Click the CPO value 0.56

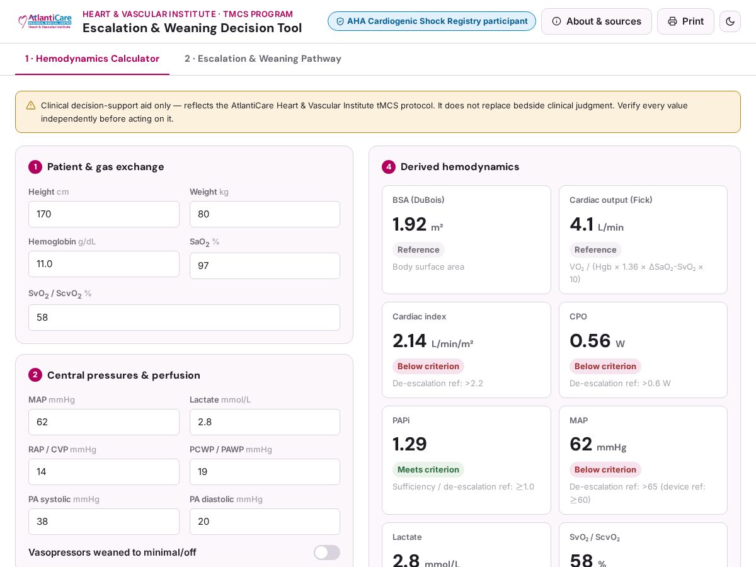click(x=590, y=341)
